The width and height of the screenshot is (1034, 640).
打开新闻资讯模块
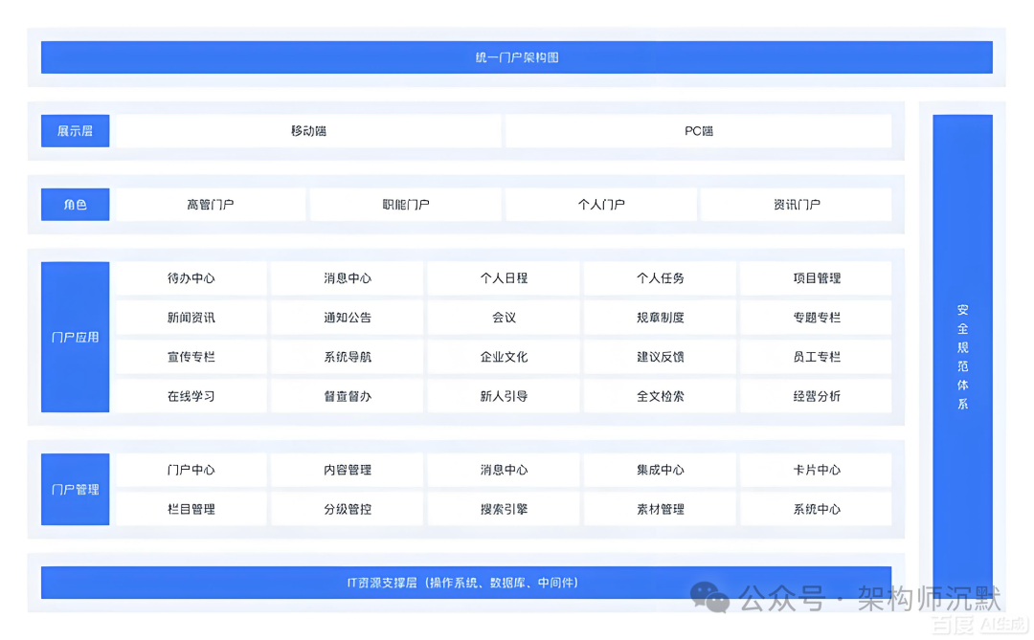tap(191, 318)
